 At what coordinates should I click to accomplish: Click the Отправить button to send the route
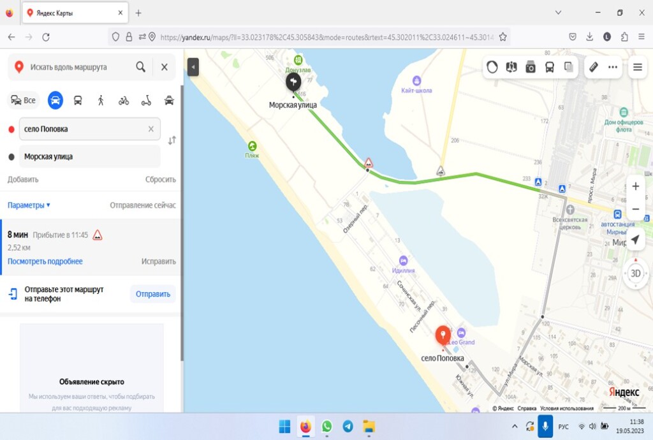153,294
